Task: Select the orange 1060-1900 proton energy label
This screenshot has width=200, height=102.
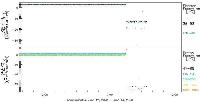Action: click(191, 90)
